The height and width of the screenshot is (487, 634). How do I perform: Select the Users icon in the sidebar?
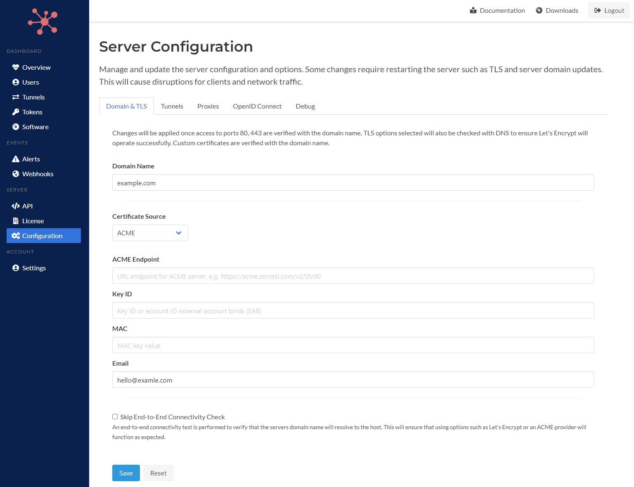[16, 82]
